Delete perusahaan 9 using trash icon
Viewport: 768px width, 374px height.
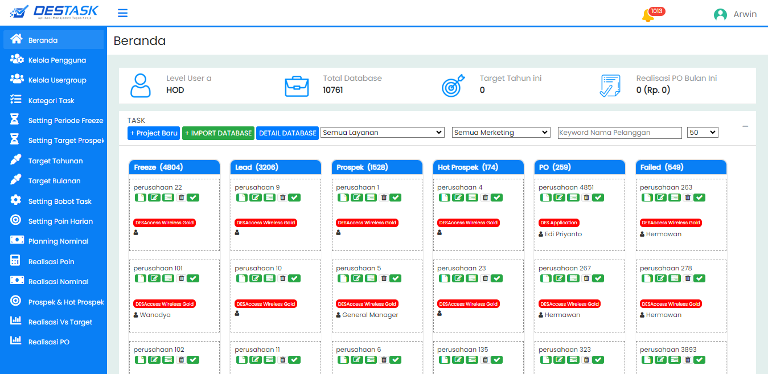(x=282, y=198)
